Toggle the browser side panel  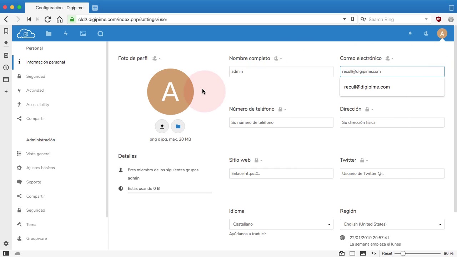[6, 253]
